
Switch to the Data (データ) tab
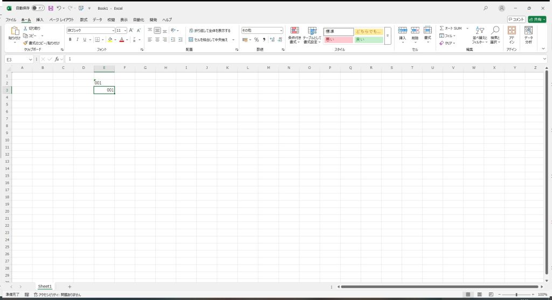98,20
